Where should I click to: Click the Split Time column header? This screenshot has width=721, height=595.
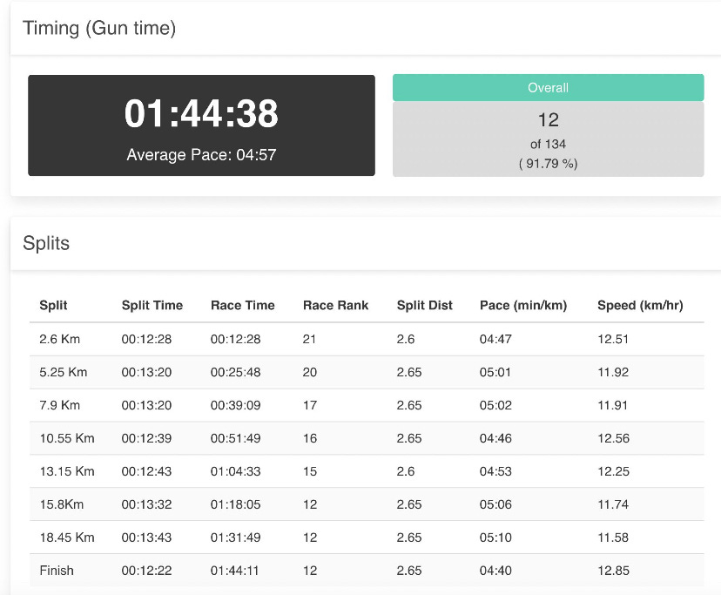[x=152, y=306]
